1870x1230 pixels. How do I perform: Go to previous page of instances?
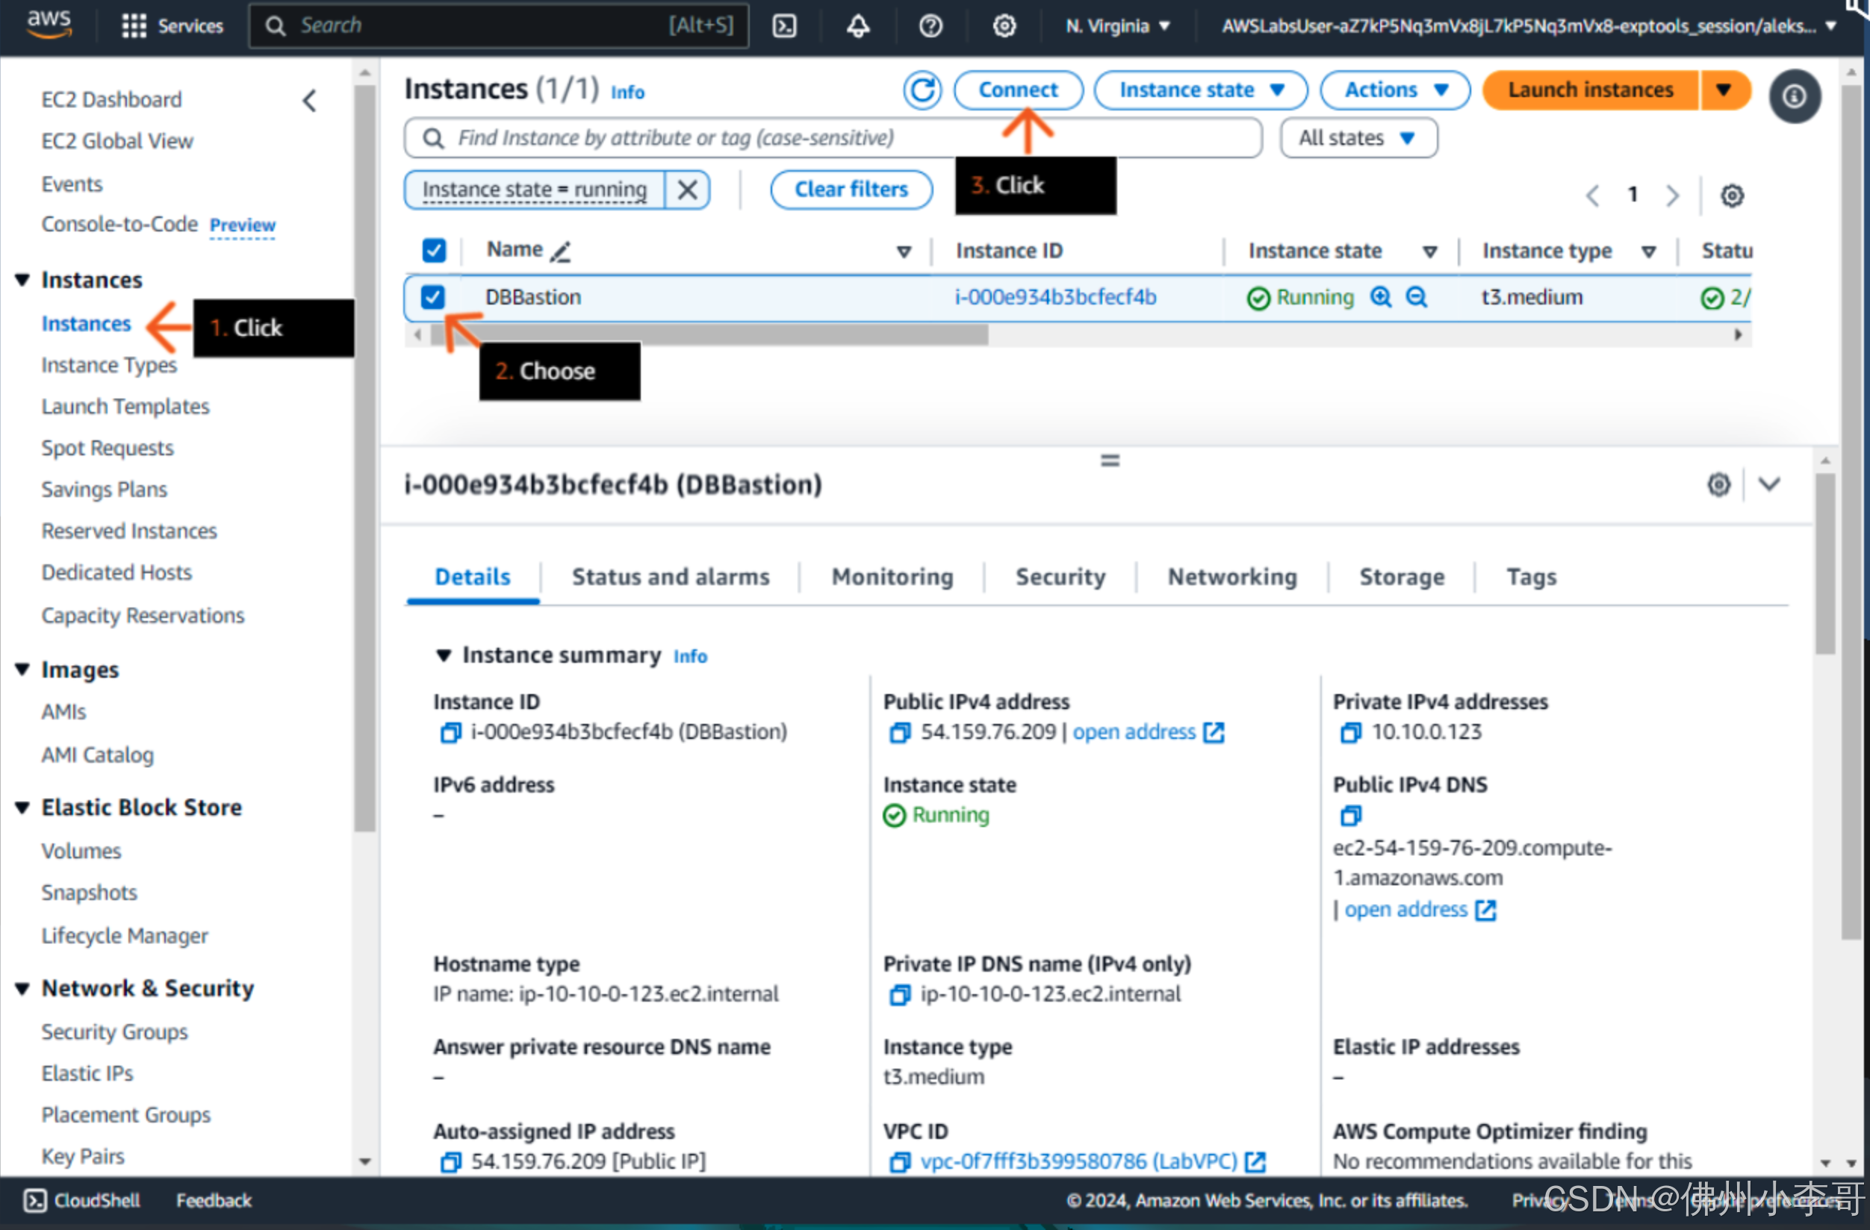[x=1593, y=195]
